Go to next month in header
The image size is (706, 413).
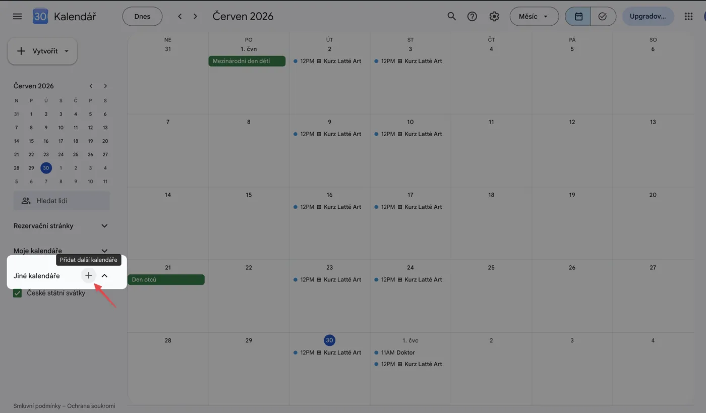click(x=195, y=16)
